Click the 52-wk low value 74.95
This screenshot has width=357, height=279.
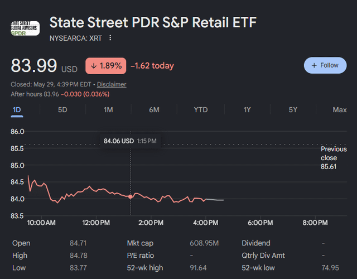[330, 268]
